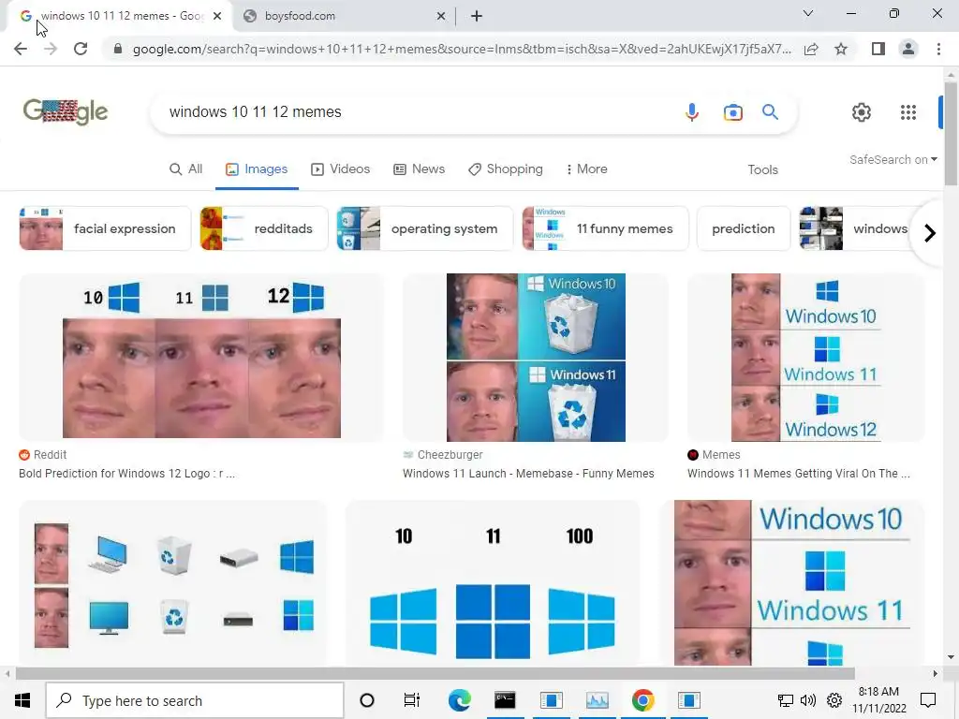Open Cheezburger Windows 11 recycle bin meme

535,358
